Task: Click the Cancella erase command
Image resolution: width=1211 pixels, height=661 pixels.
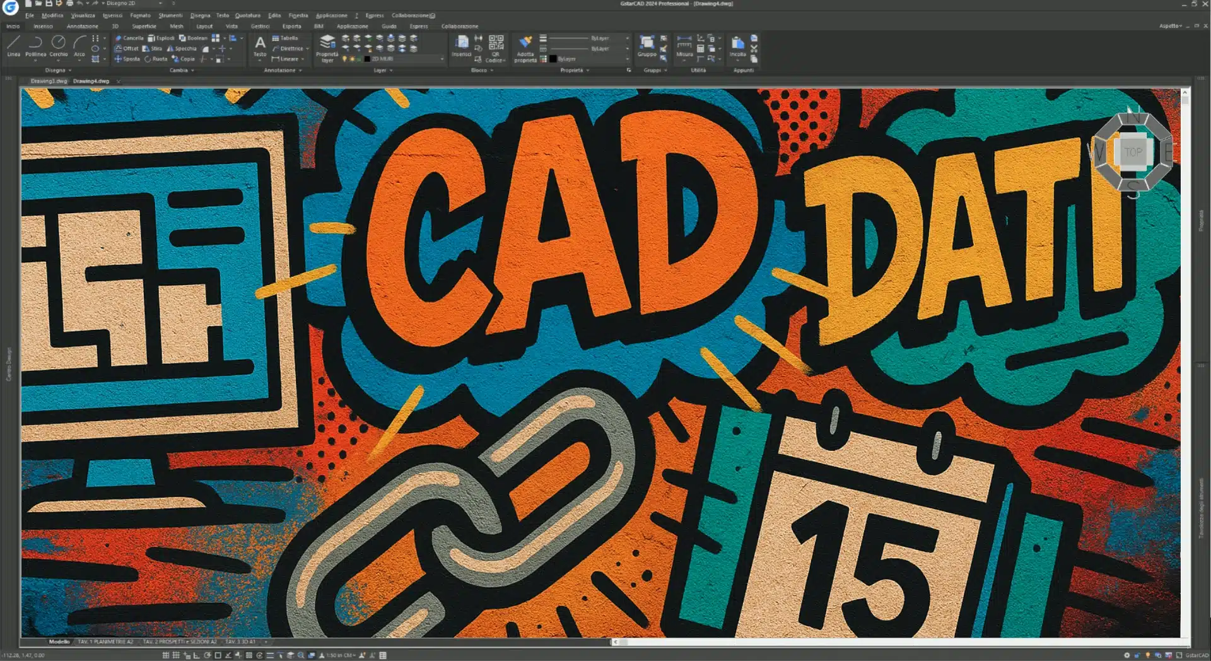Action: [x=129, y=38]
